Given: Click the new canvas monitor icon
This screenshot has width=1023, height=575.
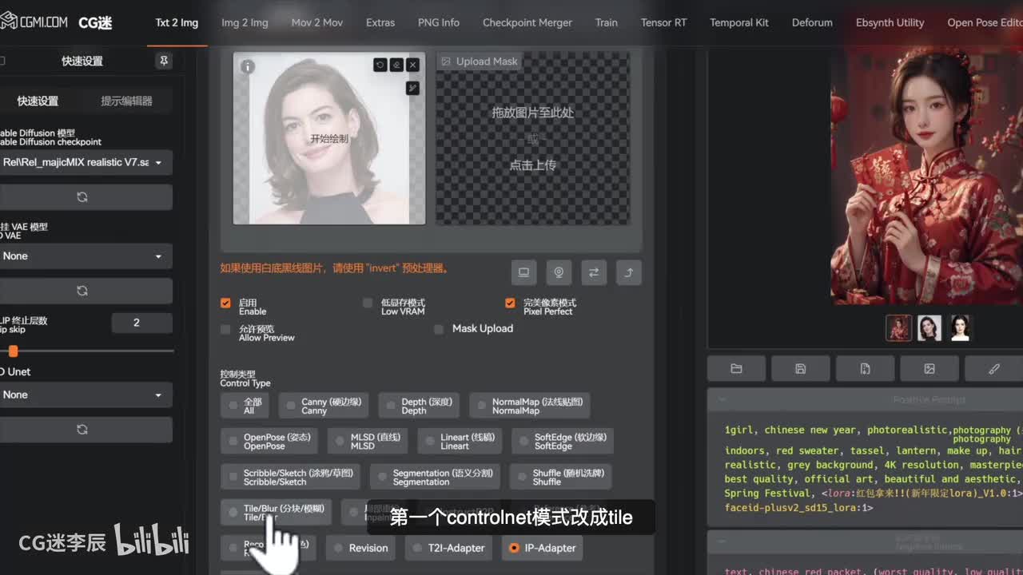Looking at the screenshot, I should click(x=523, y=272).
